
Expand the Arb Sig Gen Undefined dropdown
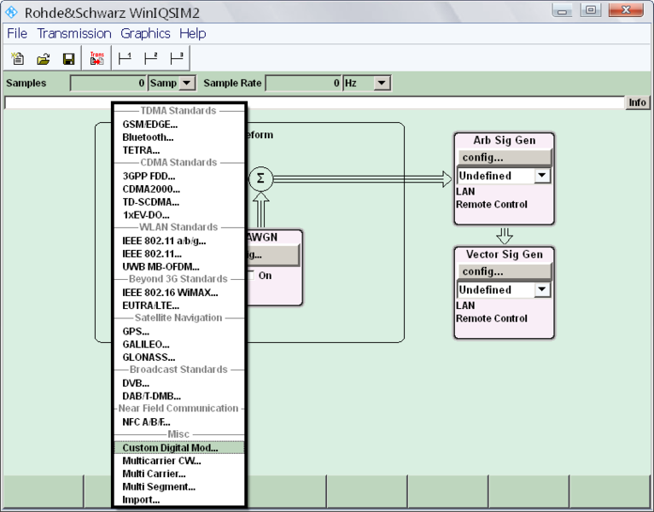click(x=541, y=176)
